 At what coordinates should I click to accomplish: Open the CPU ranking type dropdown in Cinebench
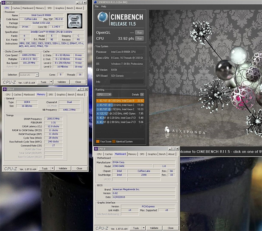104,95
